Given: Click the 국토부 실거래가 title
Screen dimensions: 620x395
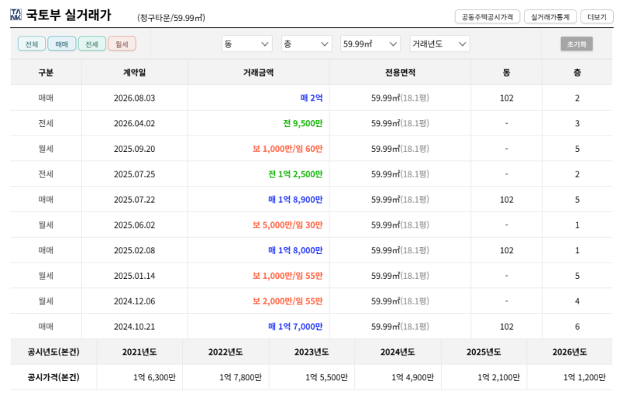Looking at the screenshot, I should (x=68, y=15).
